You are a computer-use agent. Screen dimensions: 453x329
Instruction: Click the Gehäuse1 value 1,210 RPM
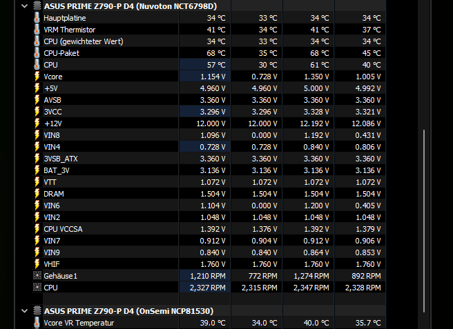tap(208, 276)
